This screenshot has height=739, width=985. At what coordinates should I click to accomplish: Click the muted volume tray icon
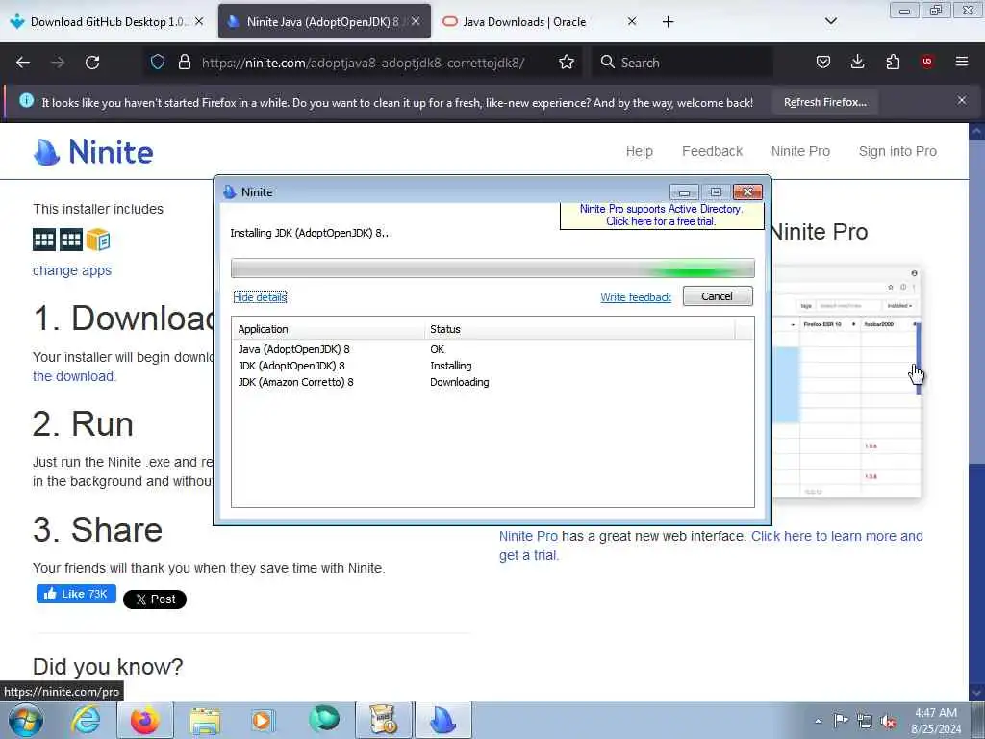[x=888, y=722]
